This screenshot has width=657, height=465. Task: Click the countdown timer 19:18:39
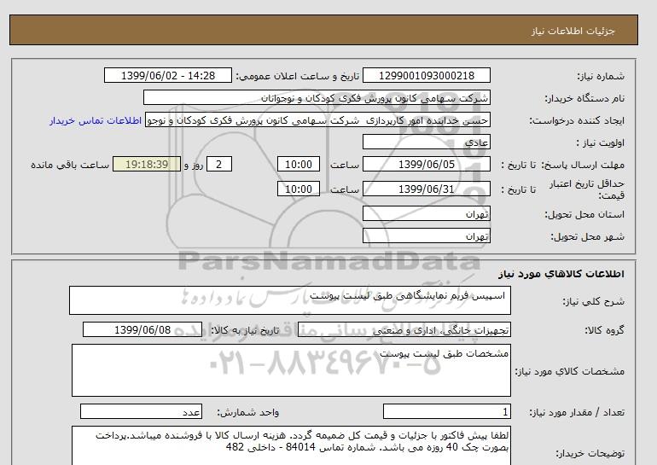[x=147, y=164]
